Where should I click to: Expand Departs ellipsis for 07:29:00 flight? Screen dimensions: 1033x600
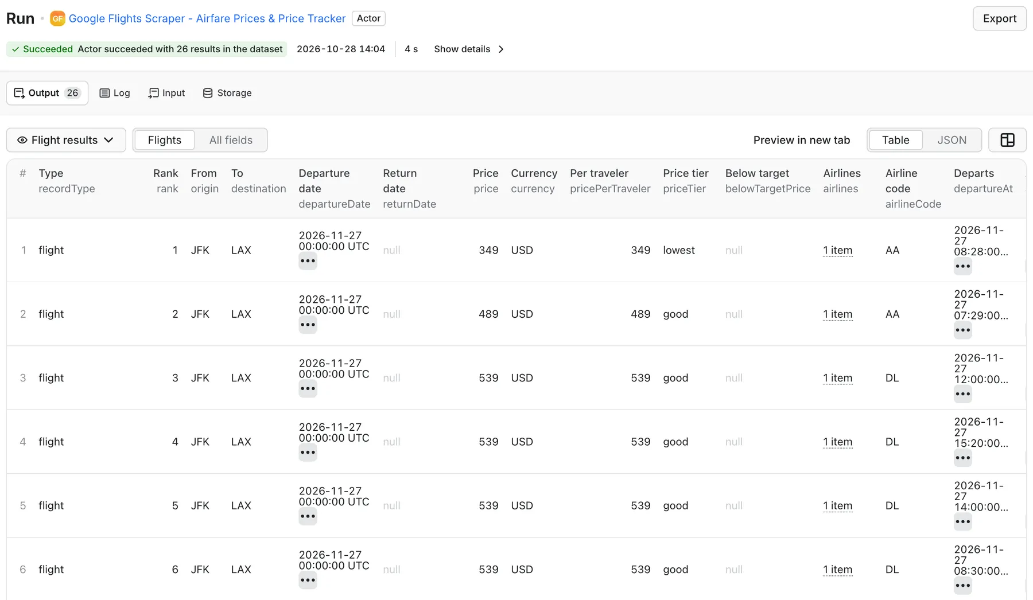(963, 330)
